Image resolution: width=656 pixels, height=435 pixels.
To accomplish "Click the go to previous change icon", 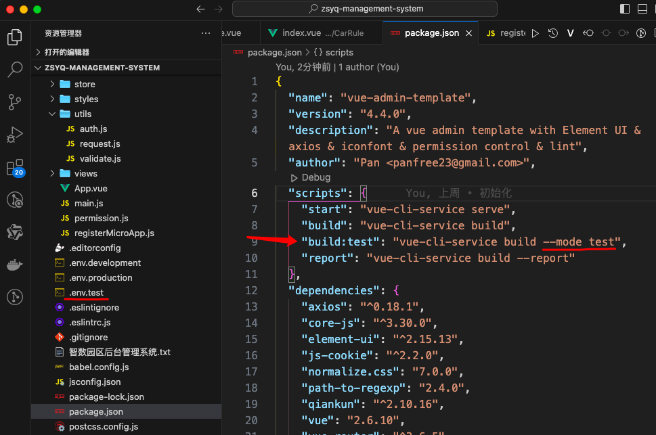I will [x=588, y=33].
